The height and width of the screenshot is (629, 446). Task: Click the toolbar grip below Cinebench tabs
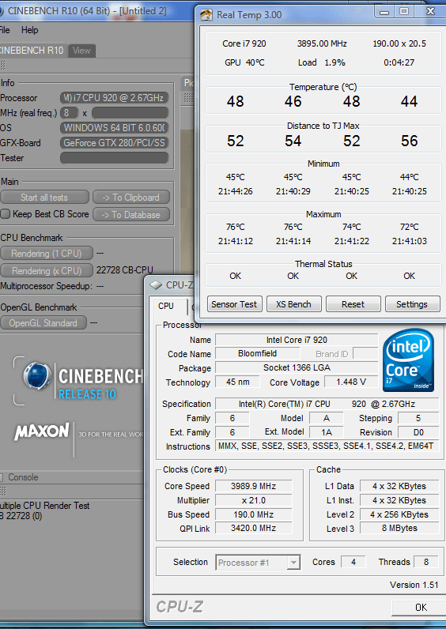(3, 66)
